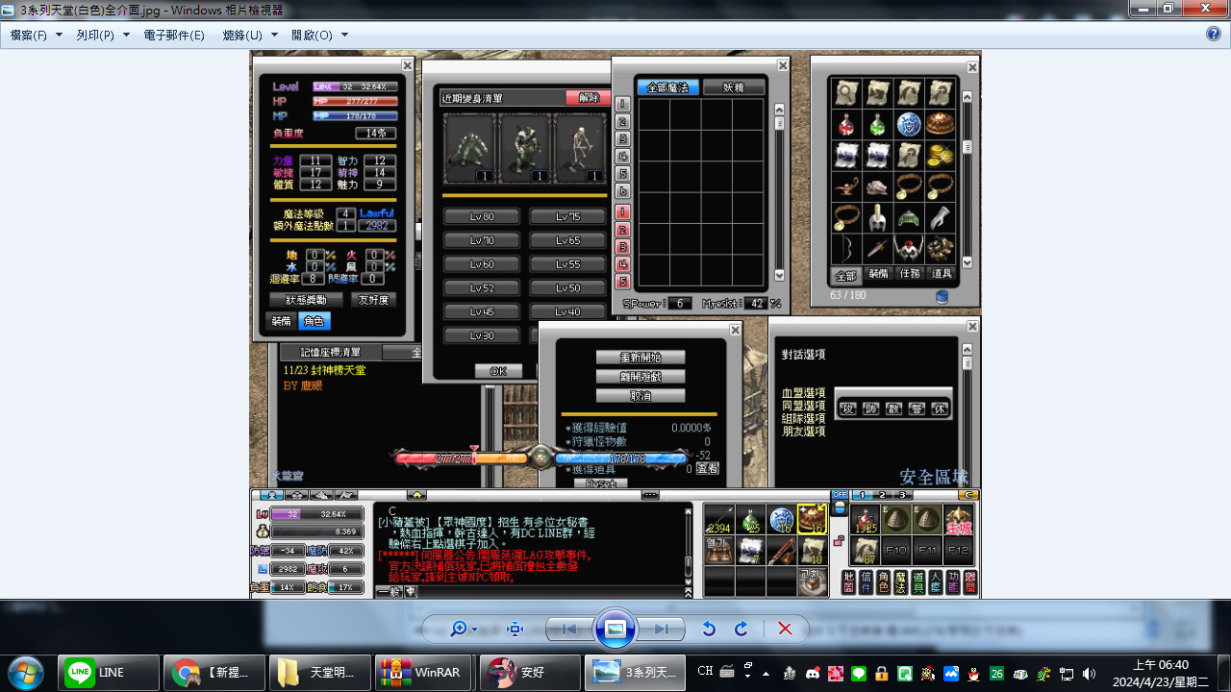
Task: Select the 妖精 magic tab
Action: (x=733, y=87)
